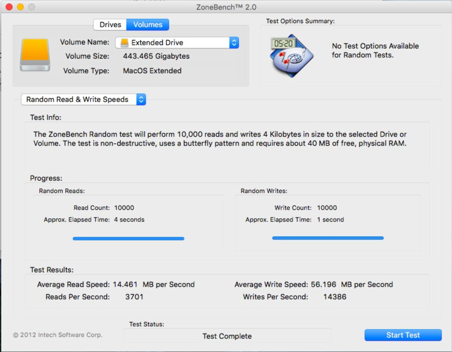The width and height of the screenshot is (452, 352).
Task: Open the Random Read & Write Speeds dropdown
Action: 84,99
